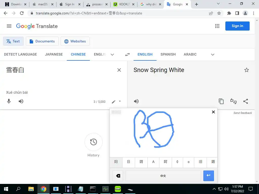Go back to the previous page
The width and height of the screenshot is (259, 194).
tap(6, 13)
